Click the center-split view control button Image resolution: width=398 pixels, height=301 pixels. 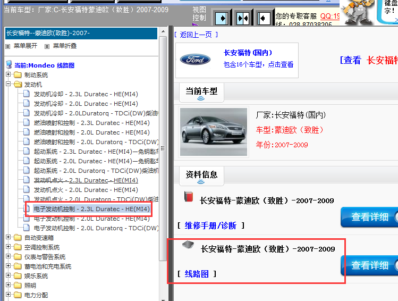click(x=243, y=18)
